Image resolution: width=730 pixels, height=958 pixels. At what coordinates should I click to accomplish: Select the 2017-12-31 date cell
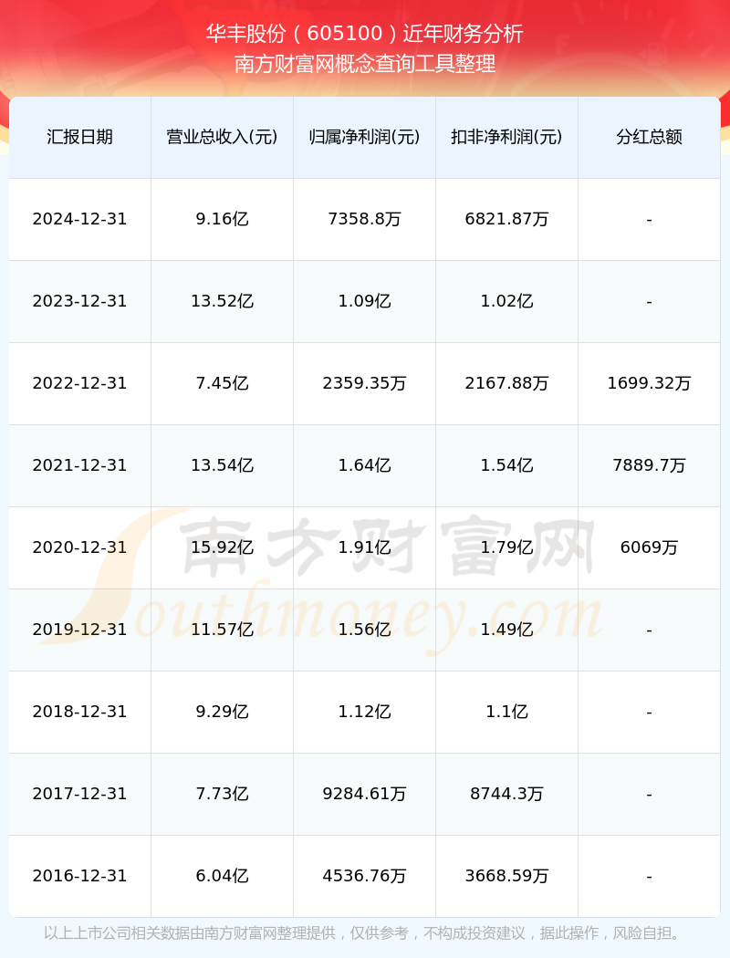click(x=80, y=795)
